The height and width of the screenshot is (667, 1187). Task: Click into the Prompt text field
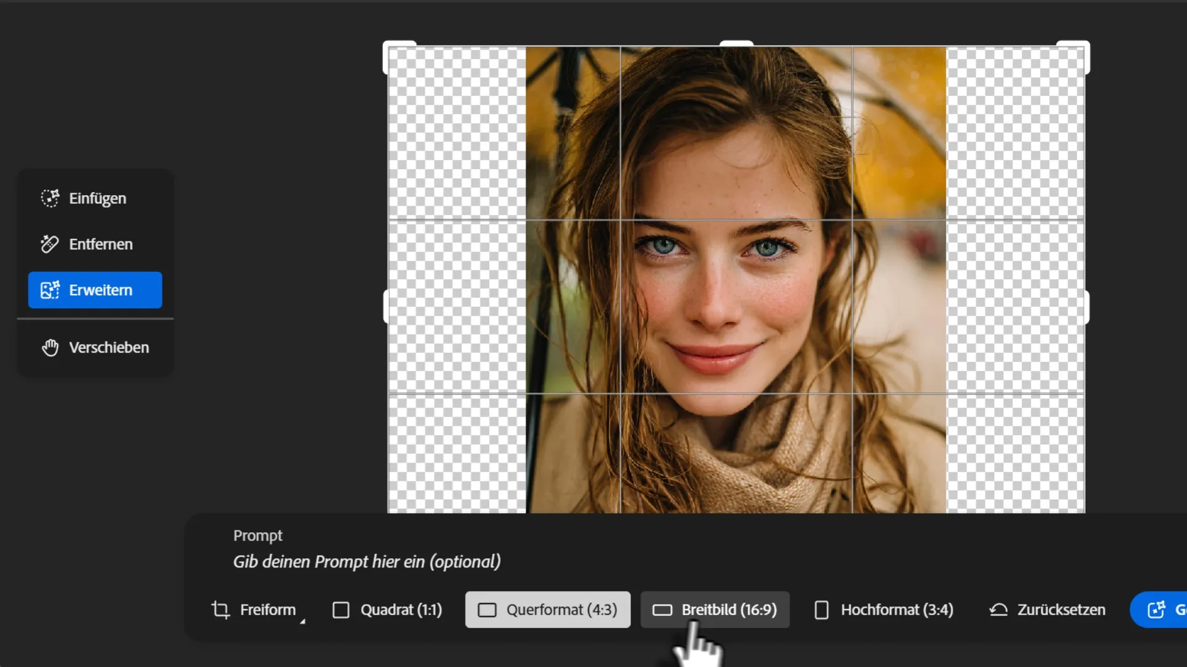[367, 562]
